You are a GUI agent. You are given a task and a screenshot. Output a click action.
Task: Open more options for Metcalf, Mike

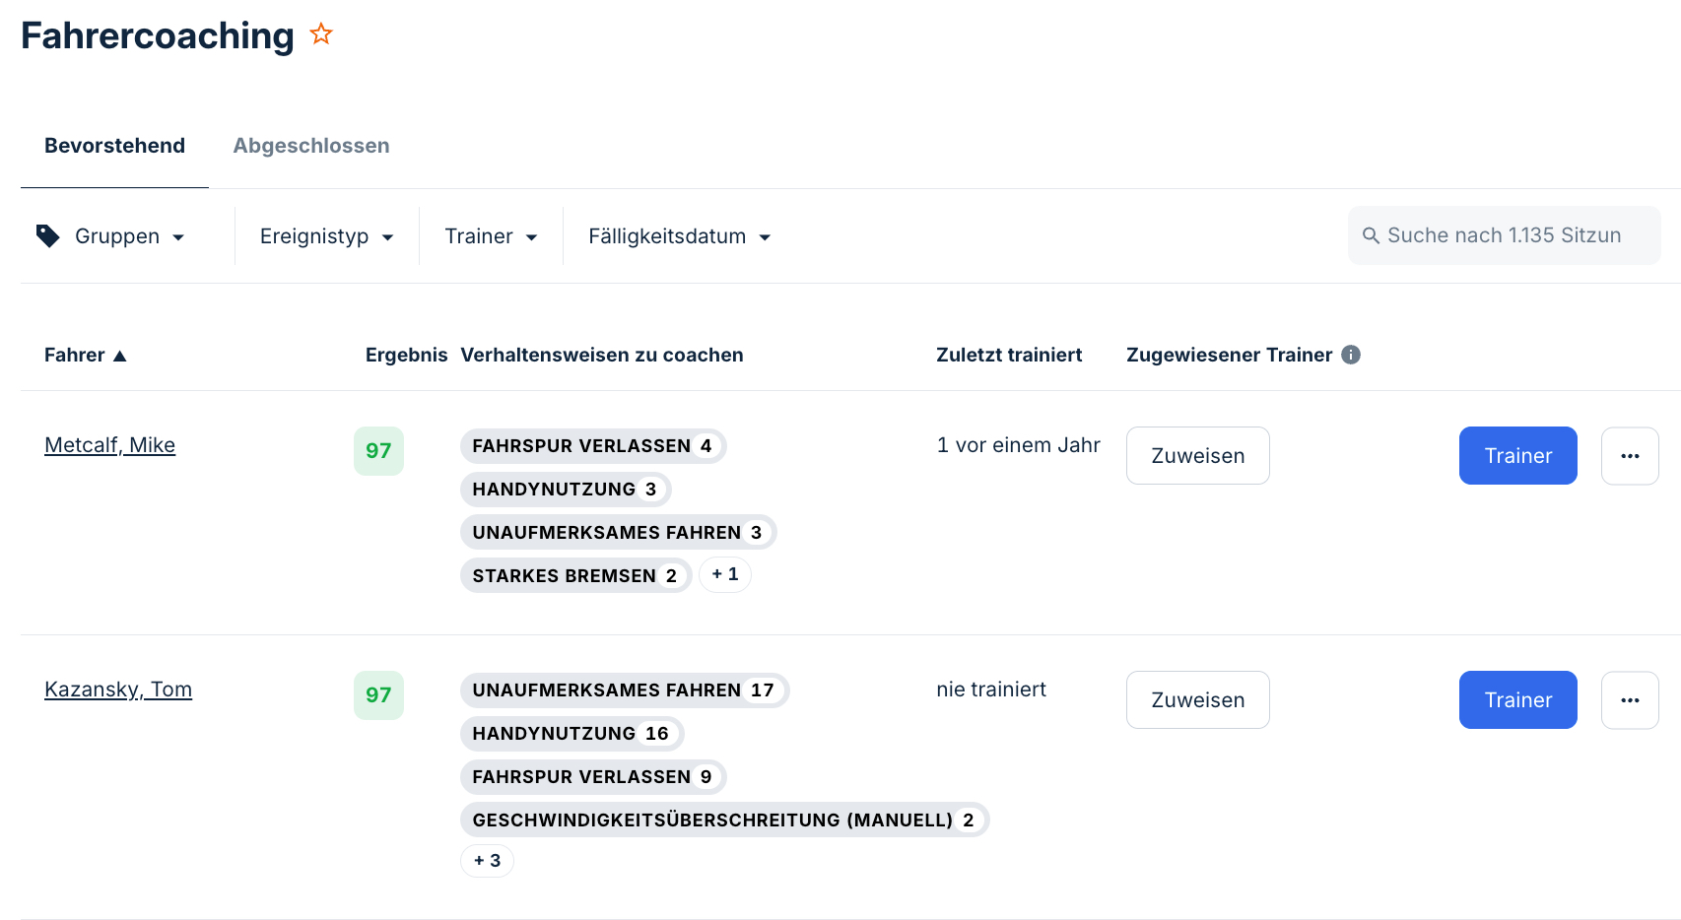click(1630, 456)
